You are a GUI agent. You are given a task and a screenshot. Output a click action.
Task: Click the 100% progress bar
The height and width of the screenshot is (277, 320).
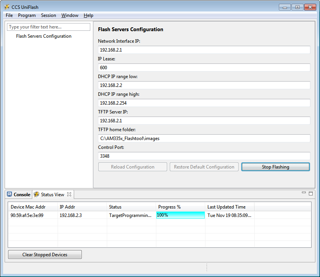point(181,215)
